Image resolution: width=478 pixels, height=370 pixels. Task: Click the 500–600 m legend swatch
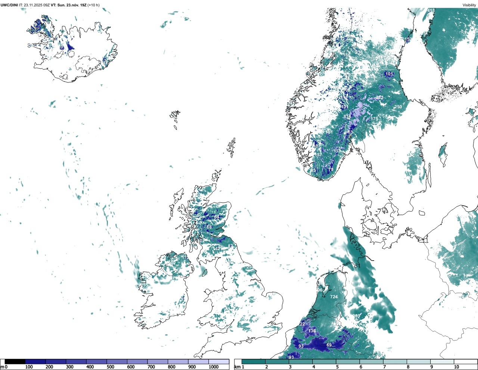click(117, 362)
